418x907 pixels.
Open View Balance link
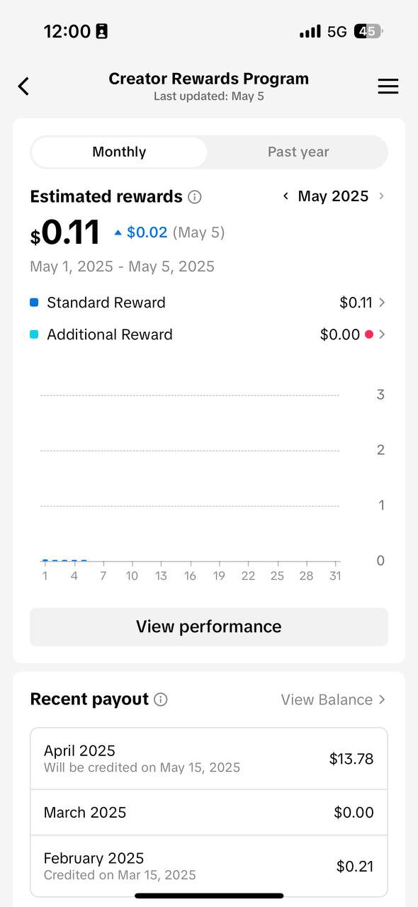[x=333, y=699]
